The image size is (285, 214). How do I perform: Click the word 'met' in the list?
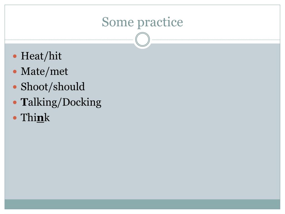[59, 72]
